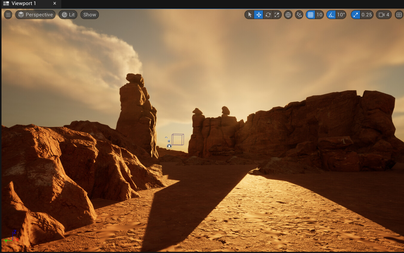404x253 pixels.
Task: Toggle scale snapping
Action: (x=355, y=14)
